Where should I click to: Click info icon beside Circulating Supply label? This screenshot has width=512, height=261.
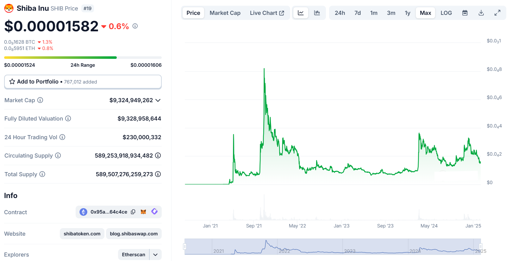click(x=58, y=155)
